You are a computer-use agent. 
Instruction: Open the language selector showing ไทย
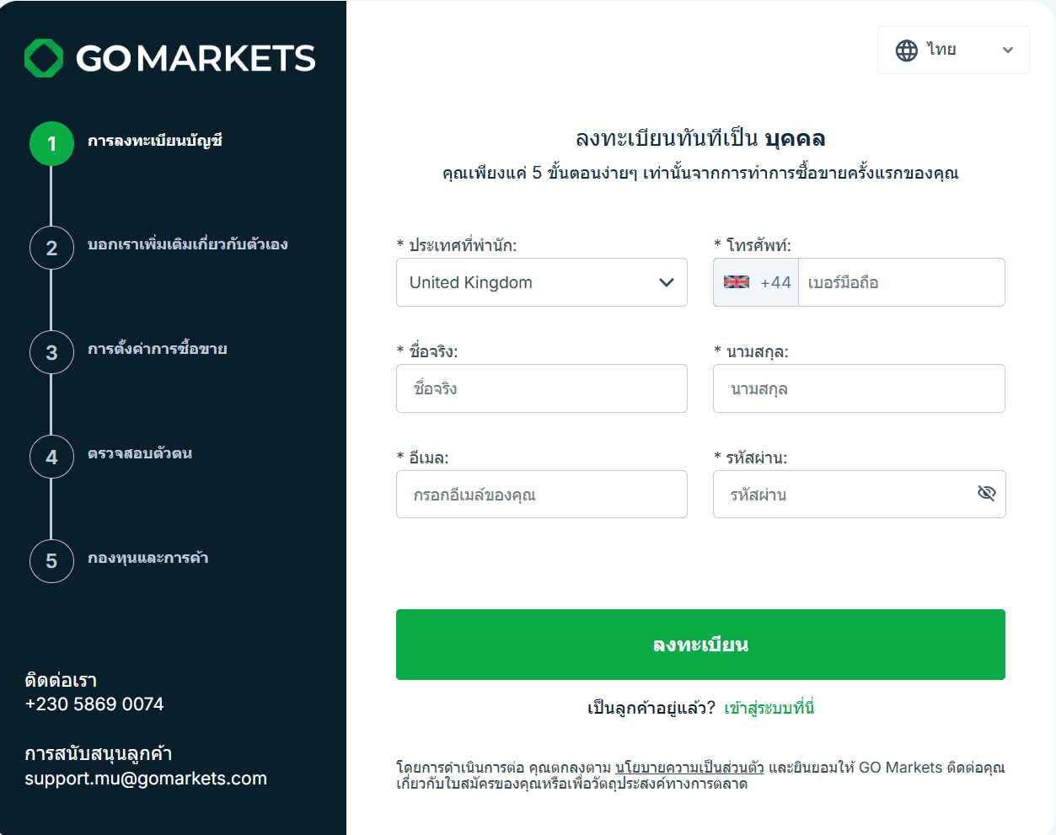[953, 50]
